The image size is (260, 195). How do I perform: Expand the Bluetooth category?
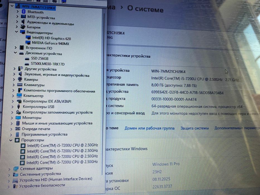18,11
